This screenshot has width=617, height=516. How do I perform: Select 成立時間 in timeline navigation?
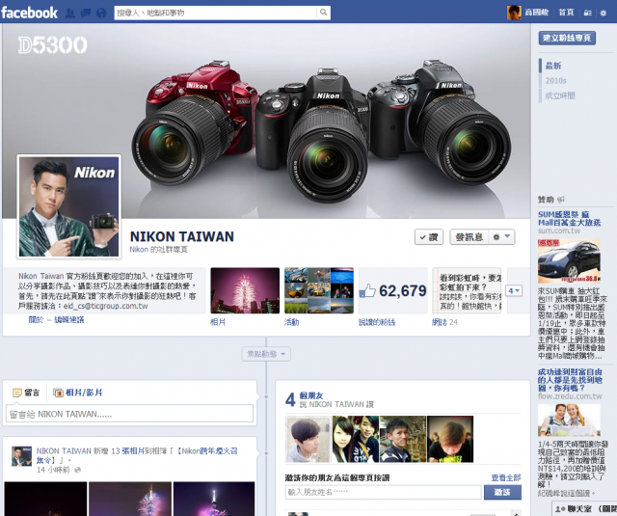click(x=560, y=95)
